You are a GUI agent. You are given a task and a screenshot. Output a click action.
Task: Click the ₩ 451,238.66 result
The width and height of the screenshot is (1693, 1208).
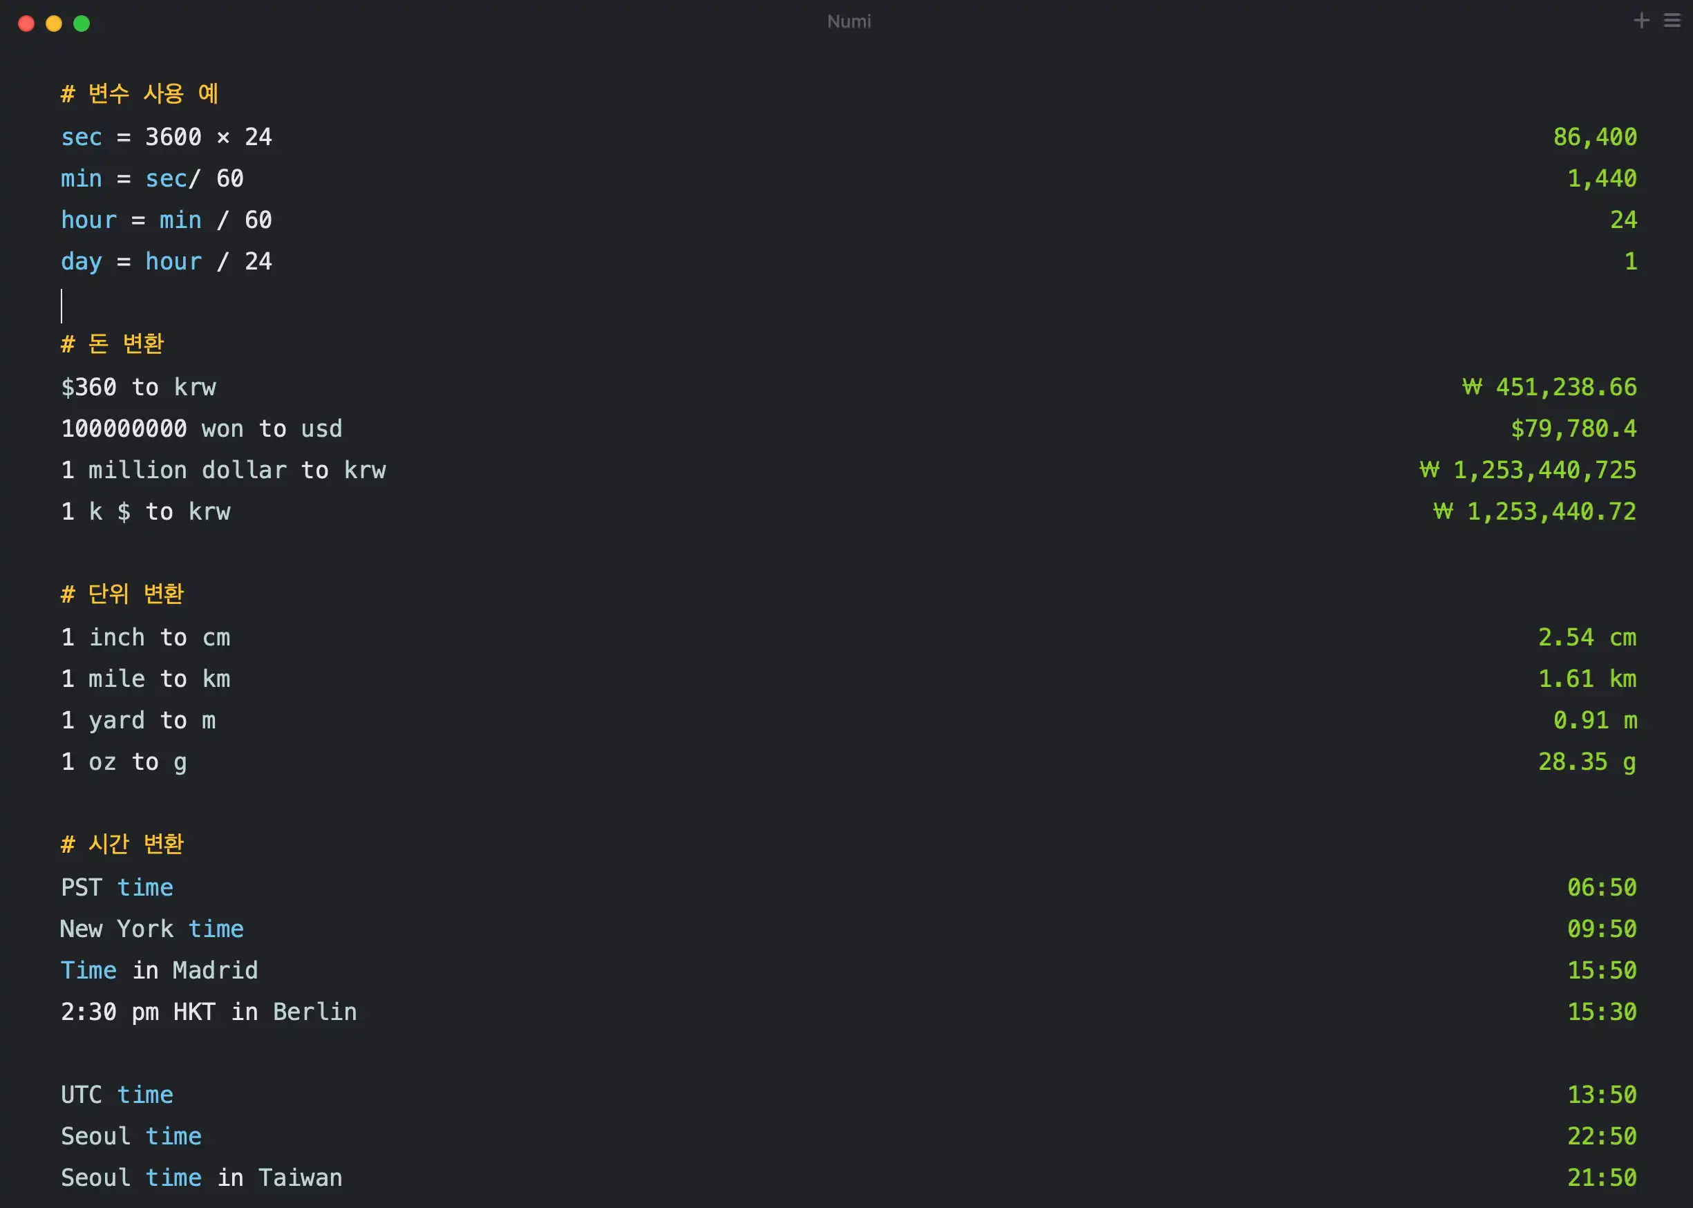click(x=1549, y=387)
